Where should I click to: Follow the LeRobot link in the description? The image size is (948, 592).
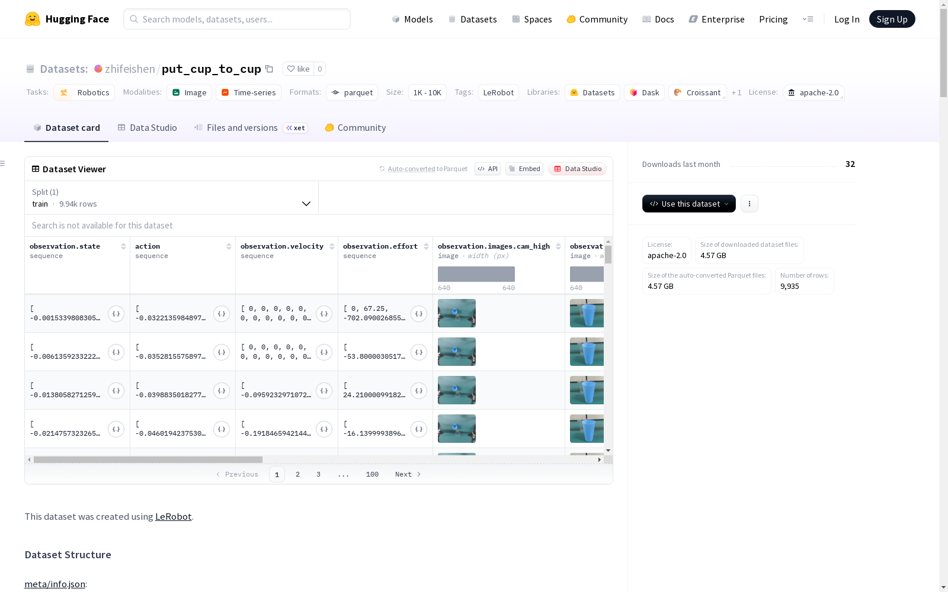(174, 516)
